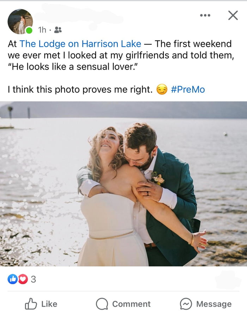
Task: Tap the thumbs-up outline icon beside Like
Action: (31, 304)
